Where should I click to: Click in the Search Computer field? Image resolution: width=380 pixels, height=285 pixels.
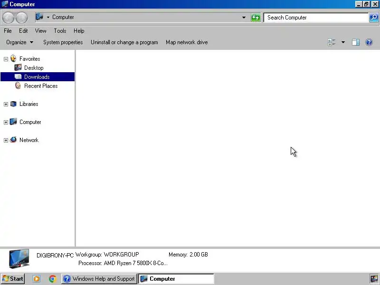click(316, 18)
